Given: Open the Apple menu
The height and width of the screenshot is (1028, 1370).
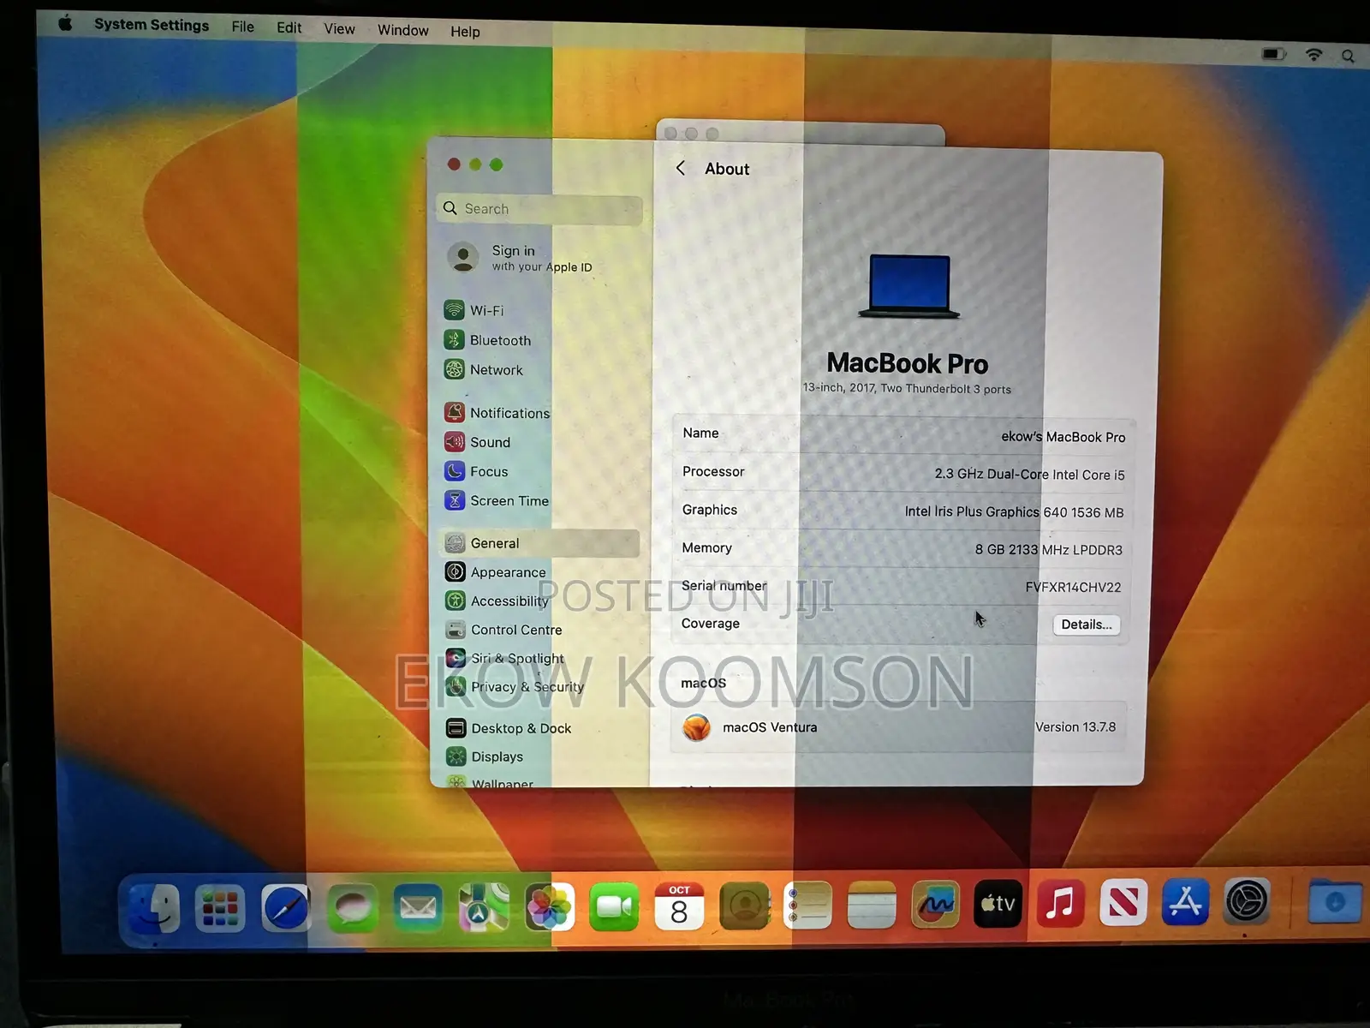Looking at the screenshot, I should (x=65, y=23).
